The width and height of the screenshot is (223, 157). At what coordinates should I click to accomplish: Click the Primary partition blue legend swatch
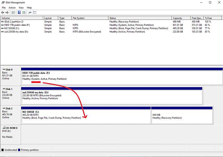coord(19,150)
